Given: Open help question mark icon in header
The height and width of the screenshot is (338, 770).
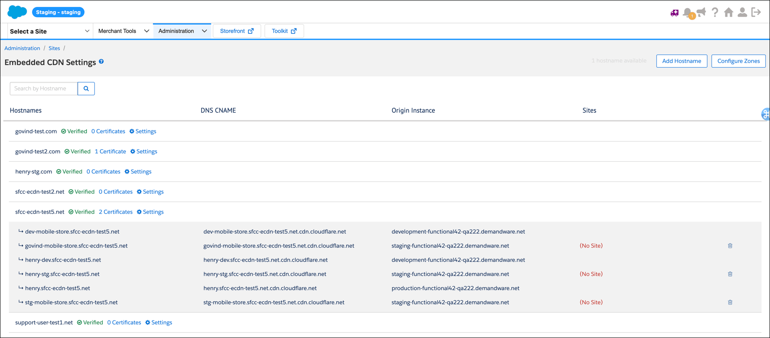Looking at the screenshot, I should point(715,12).
